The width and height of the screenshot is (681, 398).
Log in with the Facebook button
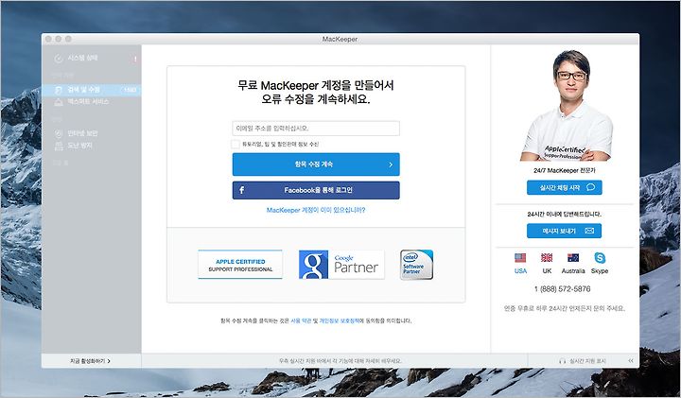(316, 190)
